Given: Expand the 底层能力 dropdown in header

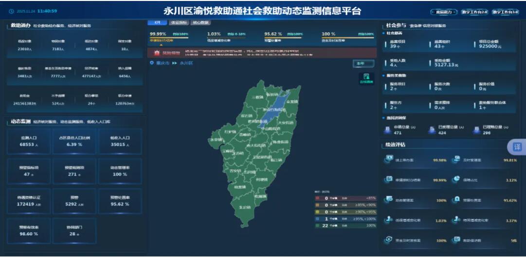Looking at the screenshot, I should 444,12.
